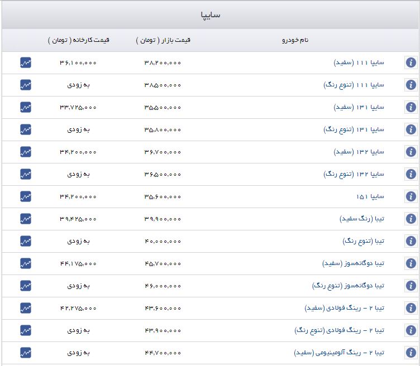420x366 pixels.
Task: Show price chart for سایپا ۱۵۱
Action: tap(26, 196)
